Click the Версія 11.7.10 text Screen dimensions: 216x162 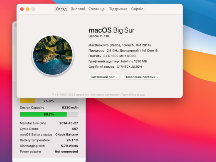pos(99,36)
